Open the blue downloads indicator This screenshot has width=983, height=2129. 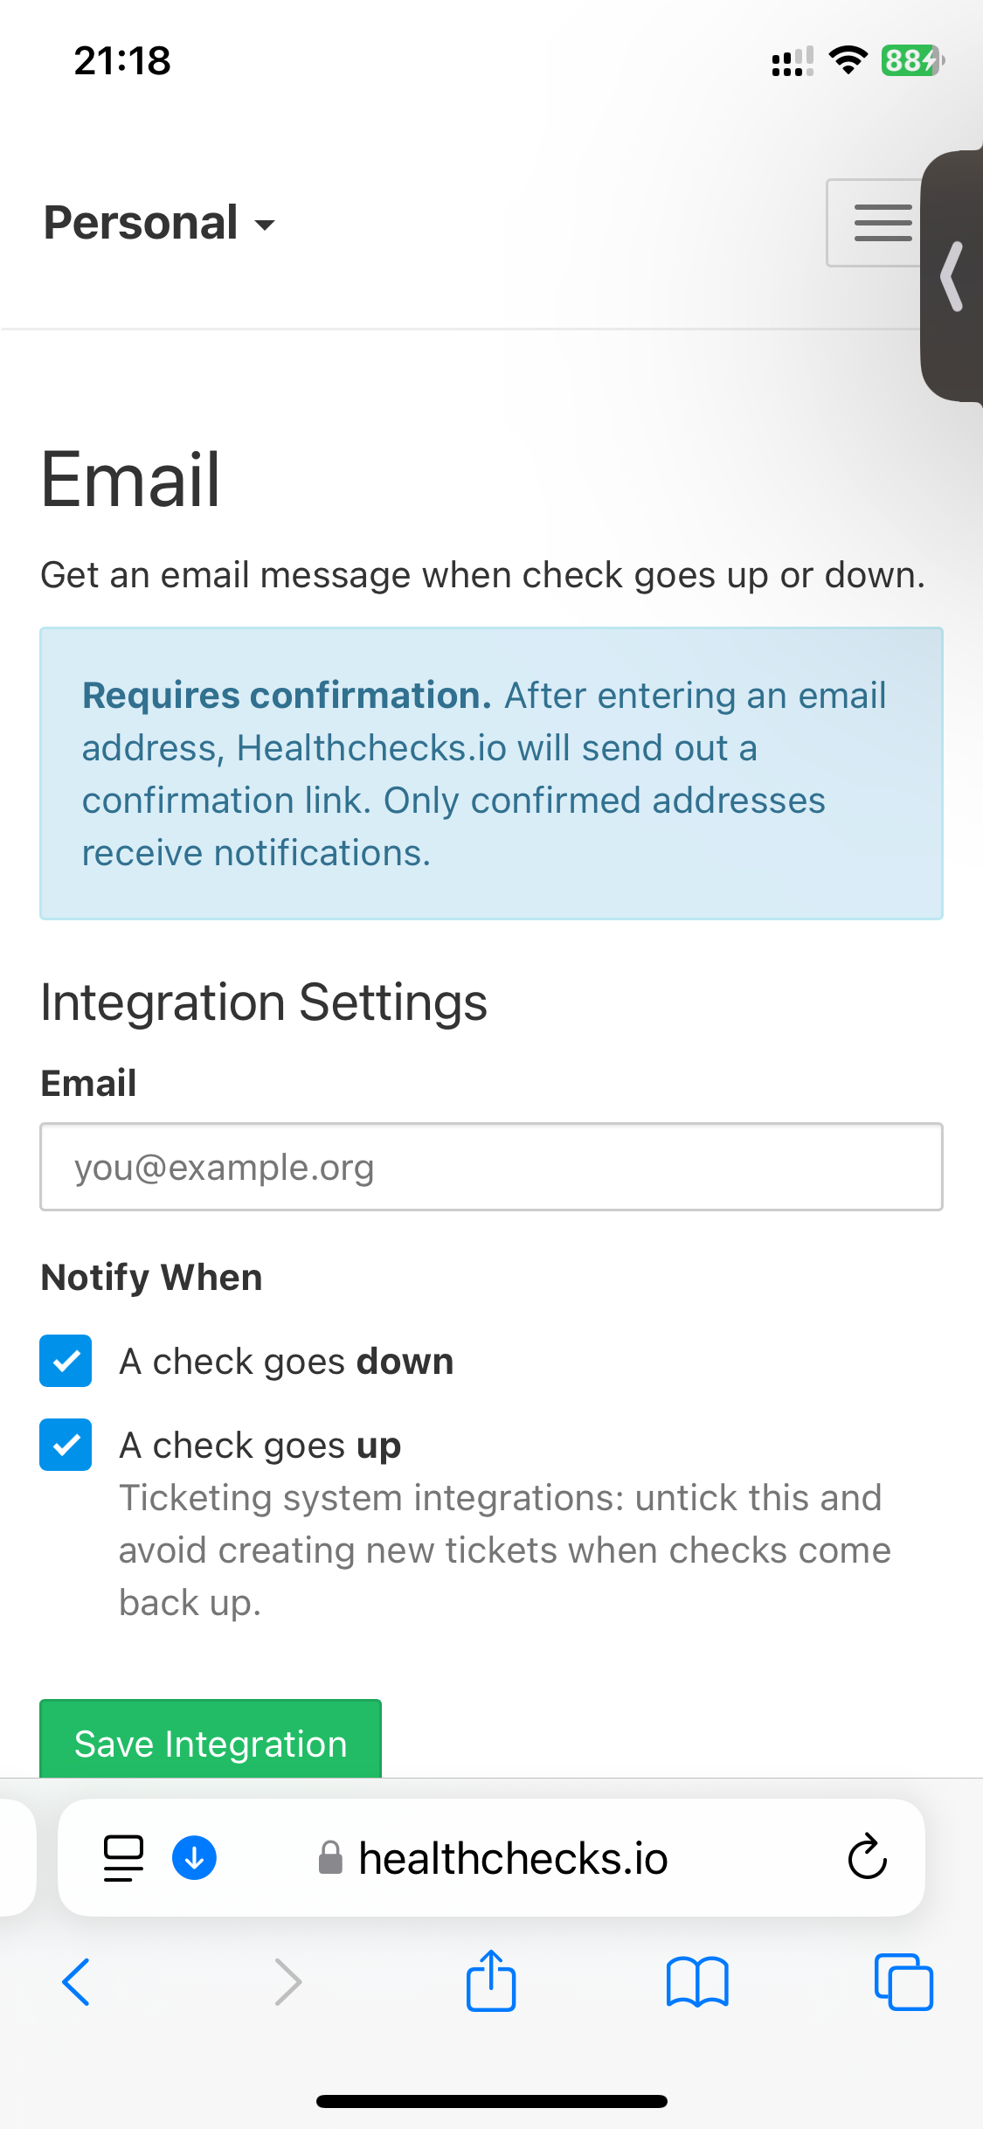click(x=194, y=1857)
